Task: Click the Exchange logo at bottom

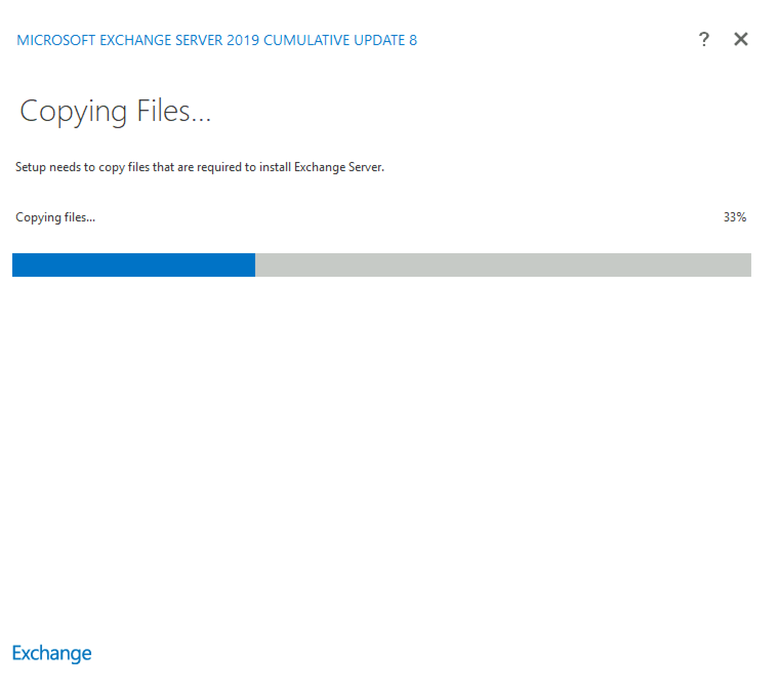Action: (52, 654)
